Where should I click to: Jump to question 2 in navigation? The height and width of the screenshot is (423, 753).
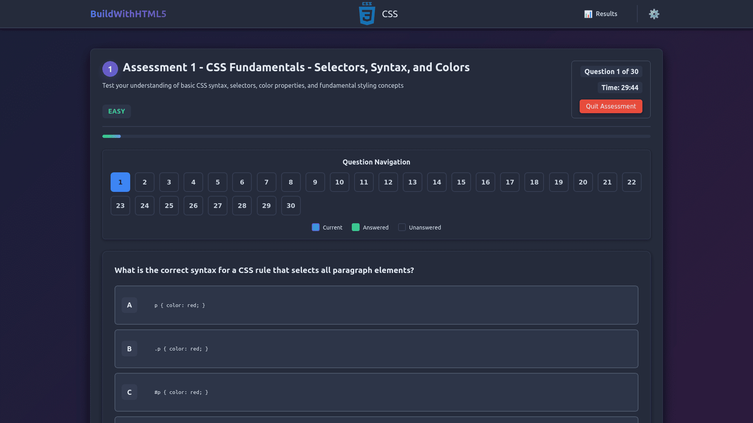click(x=145, y=182)
